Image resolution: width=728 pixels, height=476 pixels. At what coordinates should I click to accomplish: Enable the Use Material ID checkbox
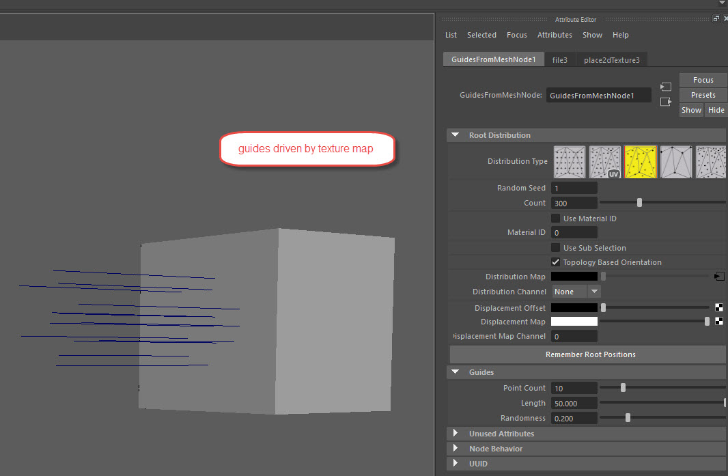pos(556,219)
